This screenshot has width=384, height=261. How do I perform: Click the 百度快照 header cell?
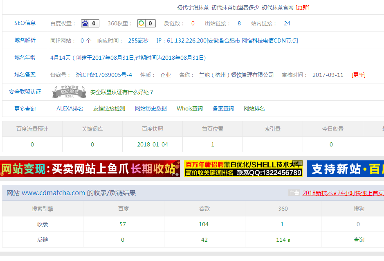pos(153,129)
